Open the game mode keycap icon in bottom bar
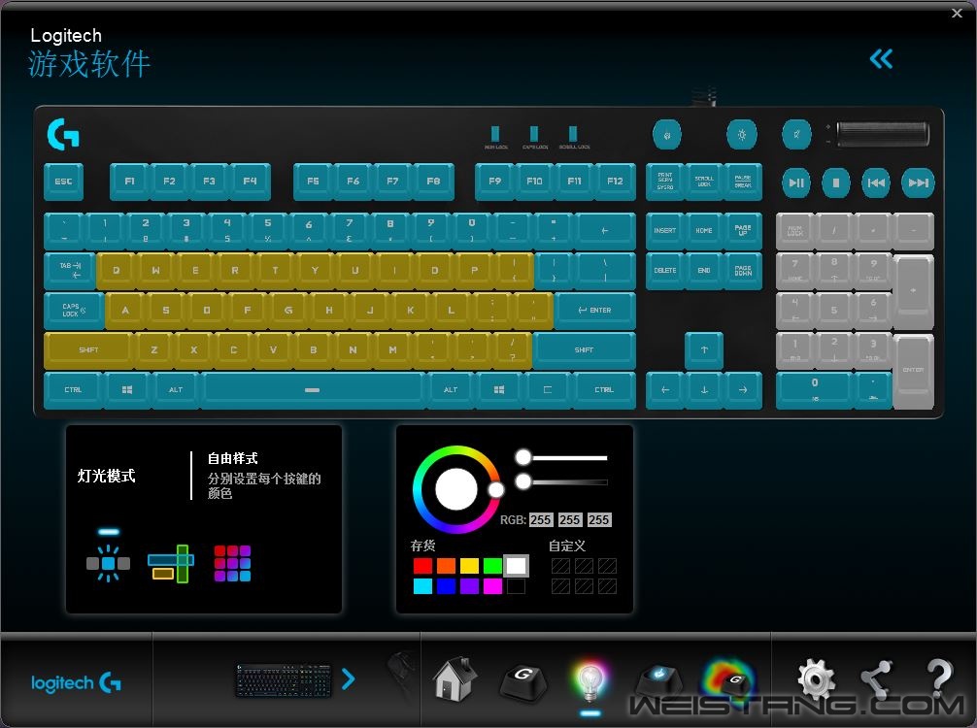This screenshot has width=977, height=728. [659, 680]
